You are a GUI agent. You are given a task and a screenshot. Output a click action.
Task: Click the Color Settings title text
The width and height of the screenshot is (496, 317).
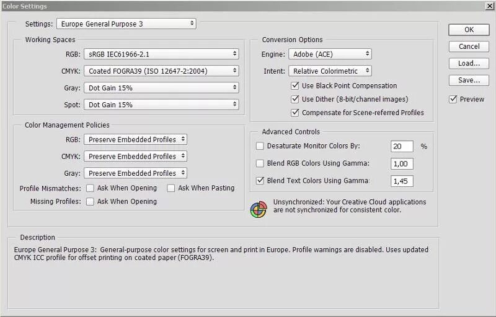pyautogui.click(x=25, y=6)
